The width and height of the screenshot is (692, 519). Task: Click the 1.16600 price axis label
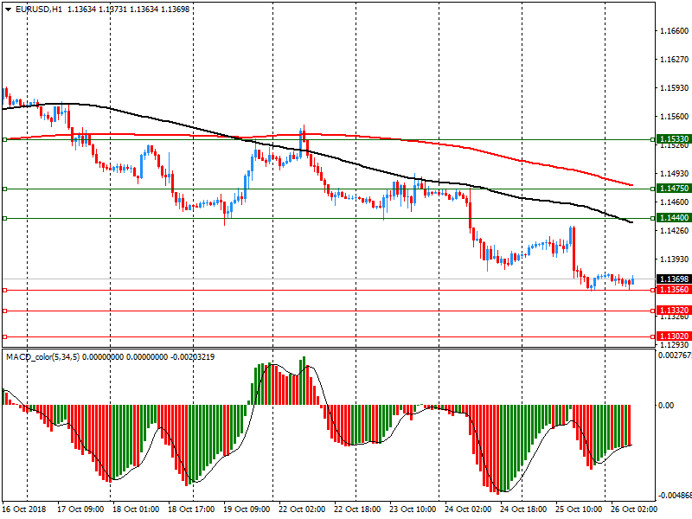tap(675, 31)
